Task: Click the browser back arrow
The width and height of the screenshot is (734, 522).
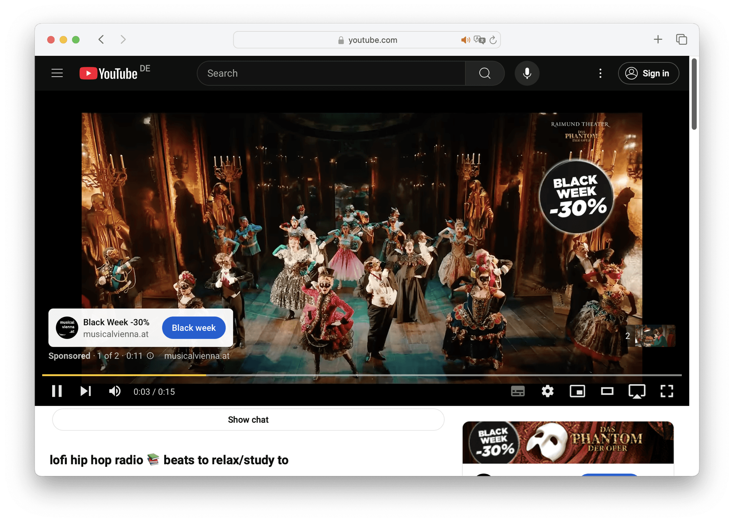Action: [101, 39]
